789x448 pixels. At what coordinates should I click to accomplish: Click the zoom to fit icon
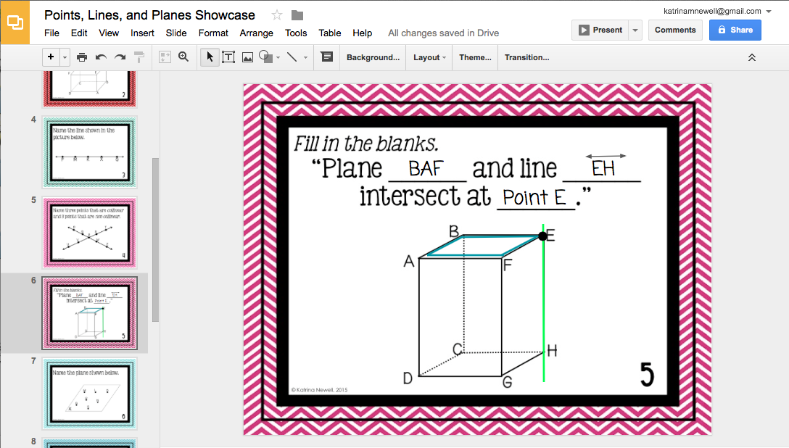165,57
